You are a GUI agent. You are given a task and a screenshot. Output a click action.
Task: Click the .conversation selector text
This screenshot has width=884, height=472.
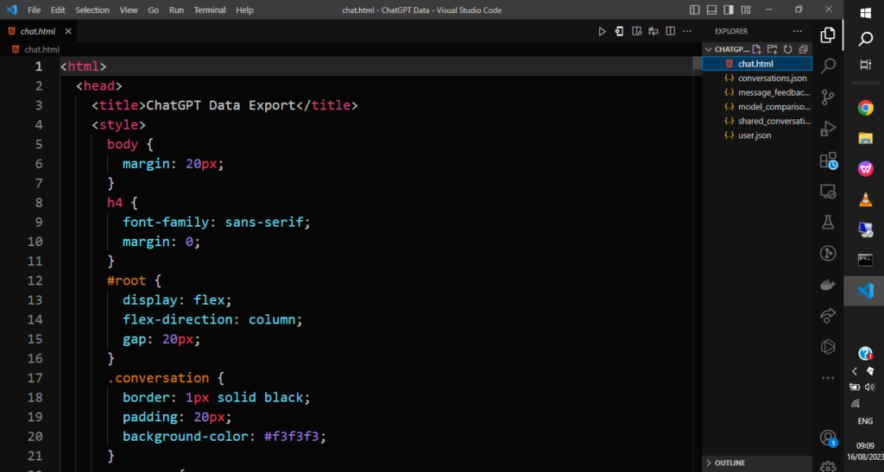pyautogui.click(x=158, y=378)
